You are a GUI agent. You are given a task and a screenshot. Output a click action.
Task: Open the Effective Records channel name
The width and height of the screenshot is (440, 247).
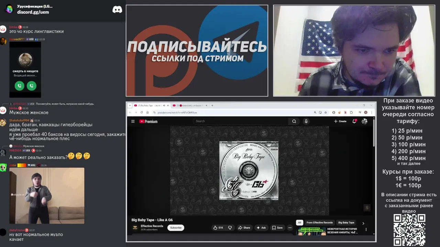pyautogui.click(x=152, y=226)
